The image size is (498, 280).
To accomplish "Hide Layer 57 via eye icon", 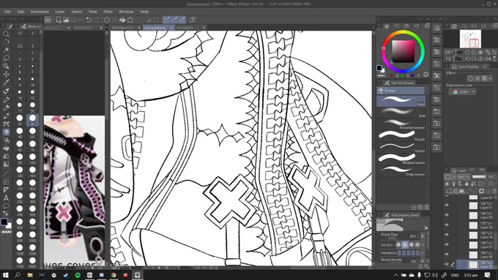I will [x=447, y=244].
